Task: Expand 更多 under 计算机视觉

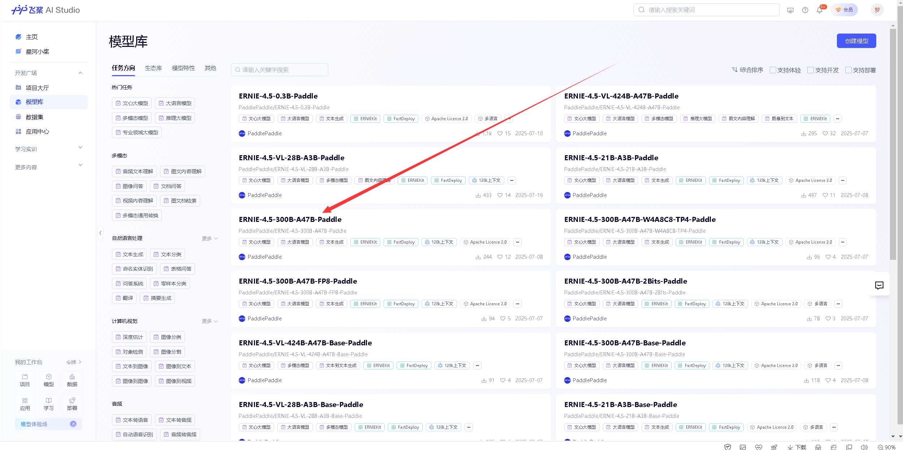Action: [210, 321]
